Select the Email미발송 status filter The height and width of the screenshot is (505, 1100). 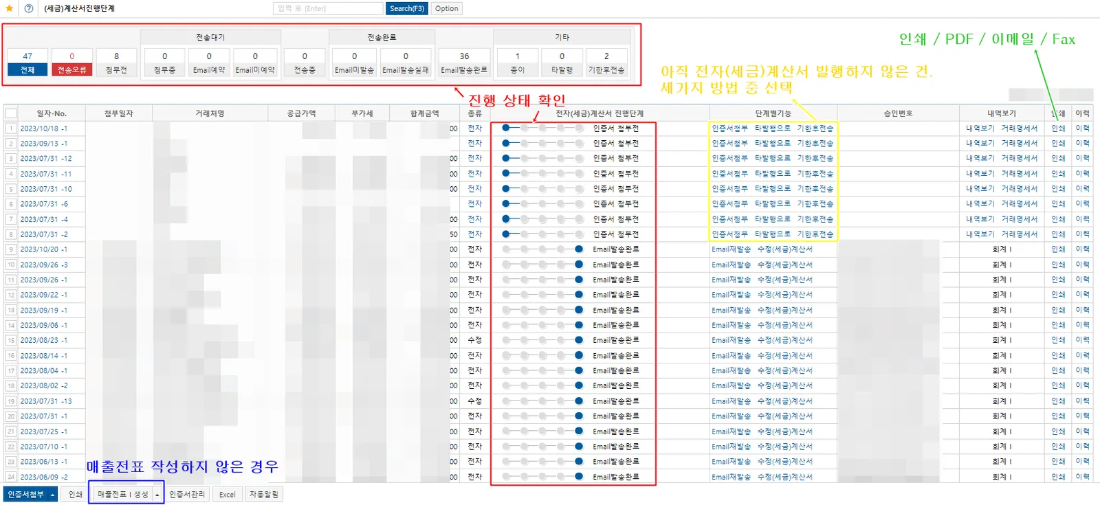click(354, 63)
